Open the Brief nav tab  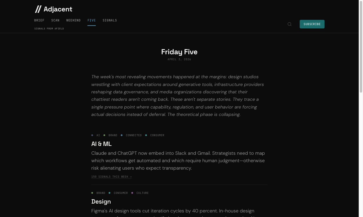click(x=39, y=20)
